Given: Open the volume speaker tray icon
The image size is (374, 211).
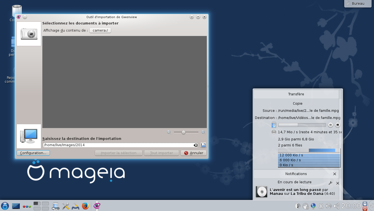Looking at the screenshot, I should (x=336, y=206).
